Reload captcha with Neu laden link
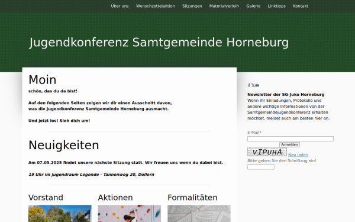The image size is (355, 222). pos(298,155)
